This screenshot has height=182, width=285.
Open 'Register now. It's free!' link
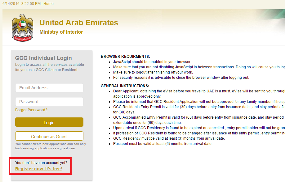[x=38, y=169]
